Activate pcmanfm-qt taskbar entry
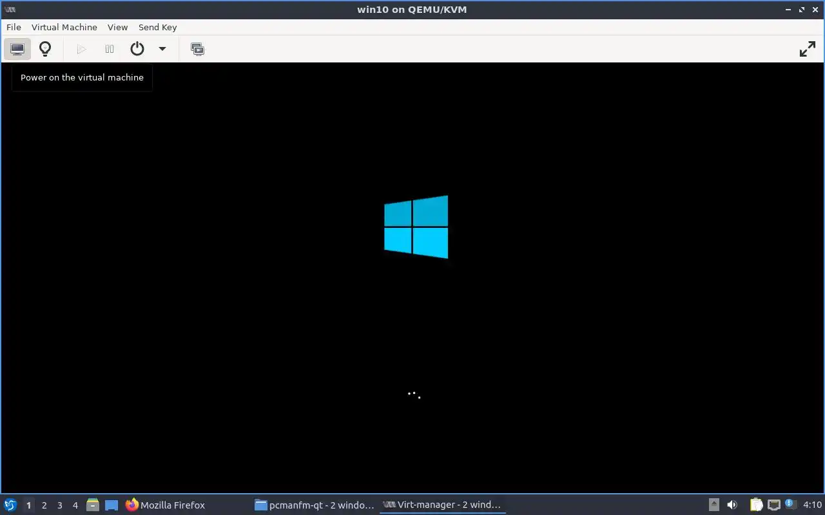Viewport: 825px width, 515px height. coord(315,505)
